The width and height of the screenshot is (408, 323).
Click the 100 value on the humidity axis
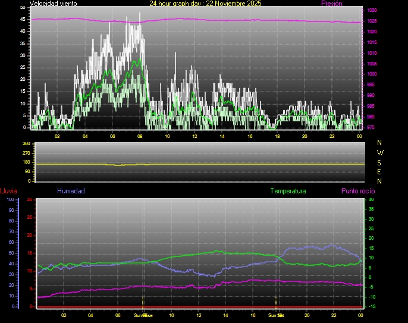pyautogui.click(x=10, y=200)
